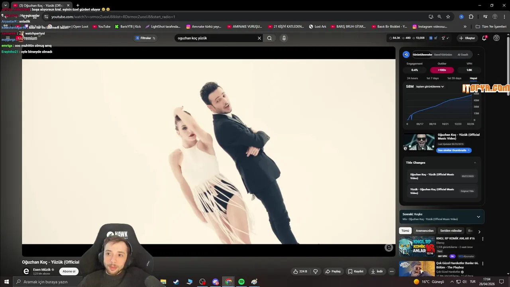510x287 pixels.
Task: Activate voice search microphone icon
Action: click(284, 38)
